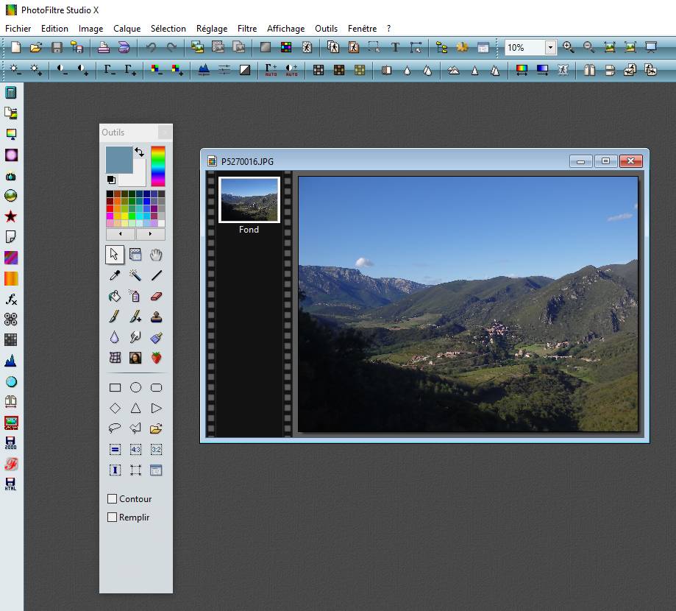Select the Magic Wand tool
Image resolution: width=676 pixels, height=611 pixels.
[x=135, y=275]
